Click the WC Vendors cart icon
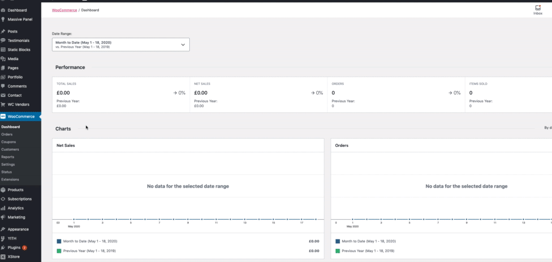Image resolution: width=552 pixels, height=262 pixels. coord(3,105)
